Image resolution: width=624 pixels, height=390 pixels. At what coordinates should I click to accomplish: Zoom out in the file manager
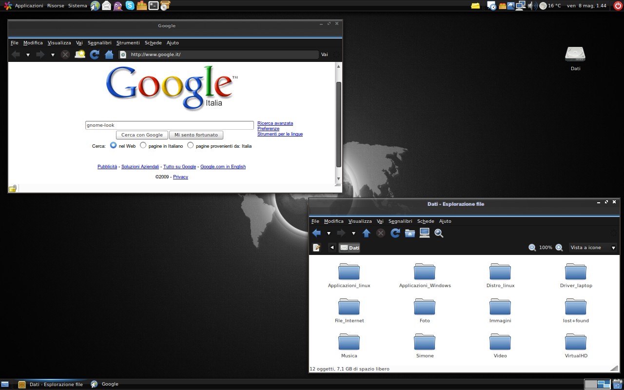532,248
